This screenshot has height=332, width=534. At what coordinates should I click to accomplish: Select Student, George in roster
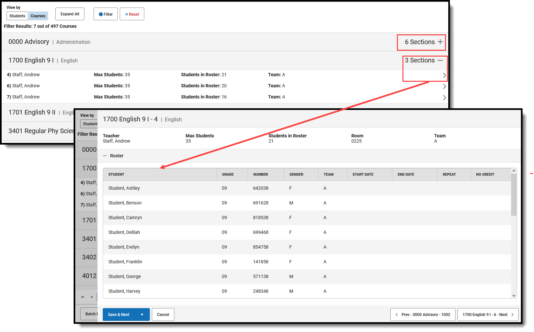click(x=125, y=276)
